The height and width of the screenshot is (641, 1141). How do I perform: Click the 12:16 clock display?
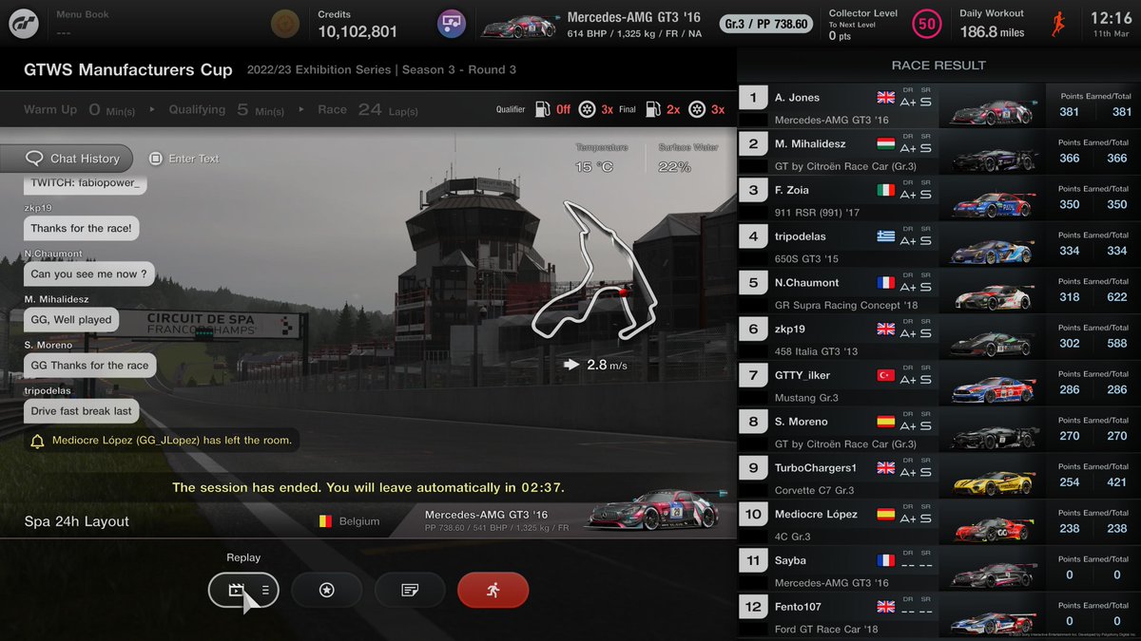point(1111,18)
